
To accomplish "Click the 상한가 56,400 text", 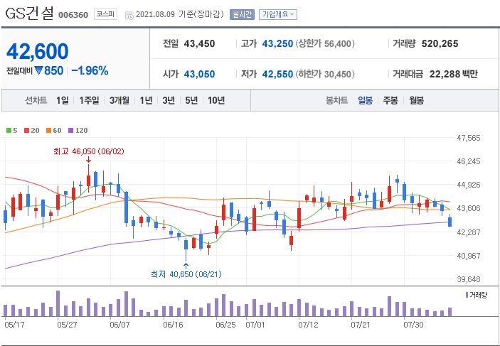I will click(325, 43).
